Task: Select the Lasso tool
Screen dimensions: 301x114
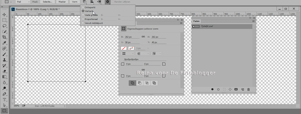Action: click(4, 26)
